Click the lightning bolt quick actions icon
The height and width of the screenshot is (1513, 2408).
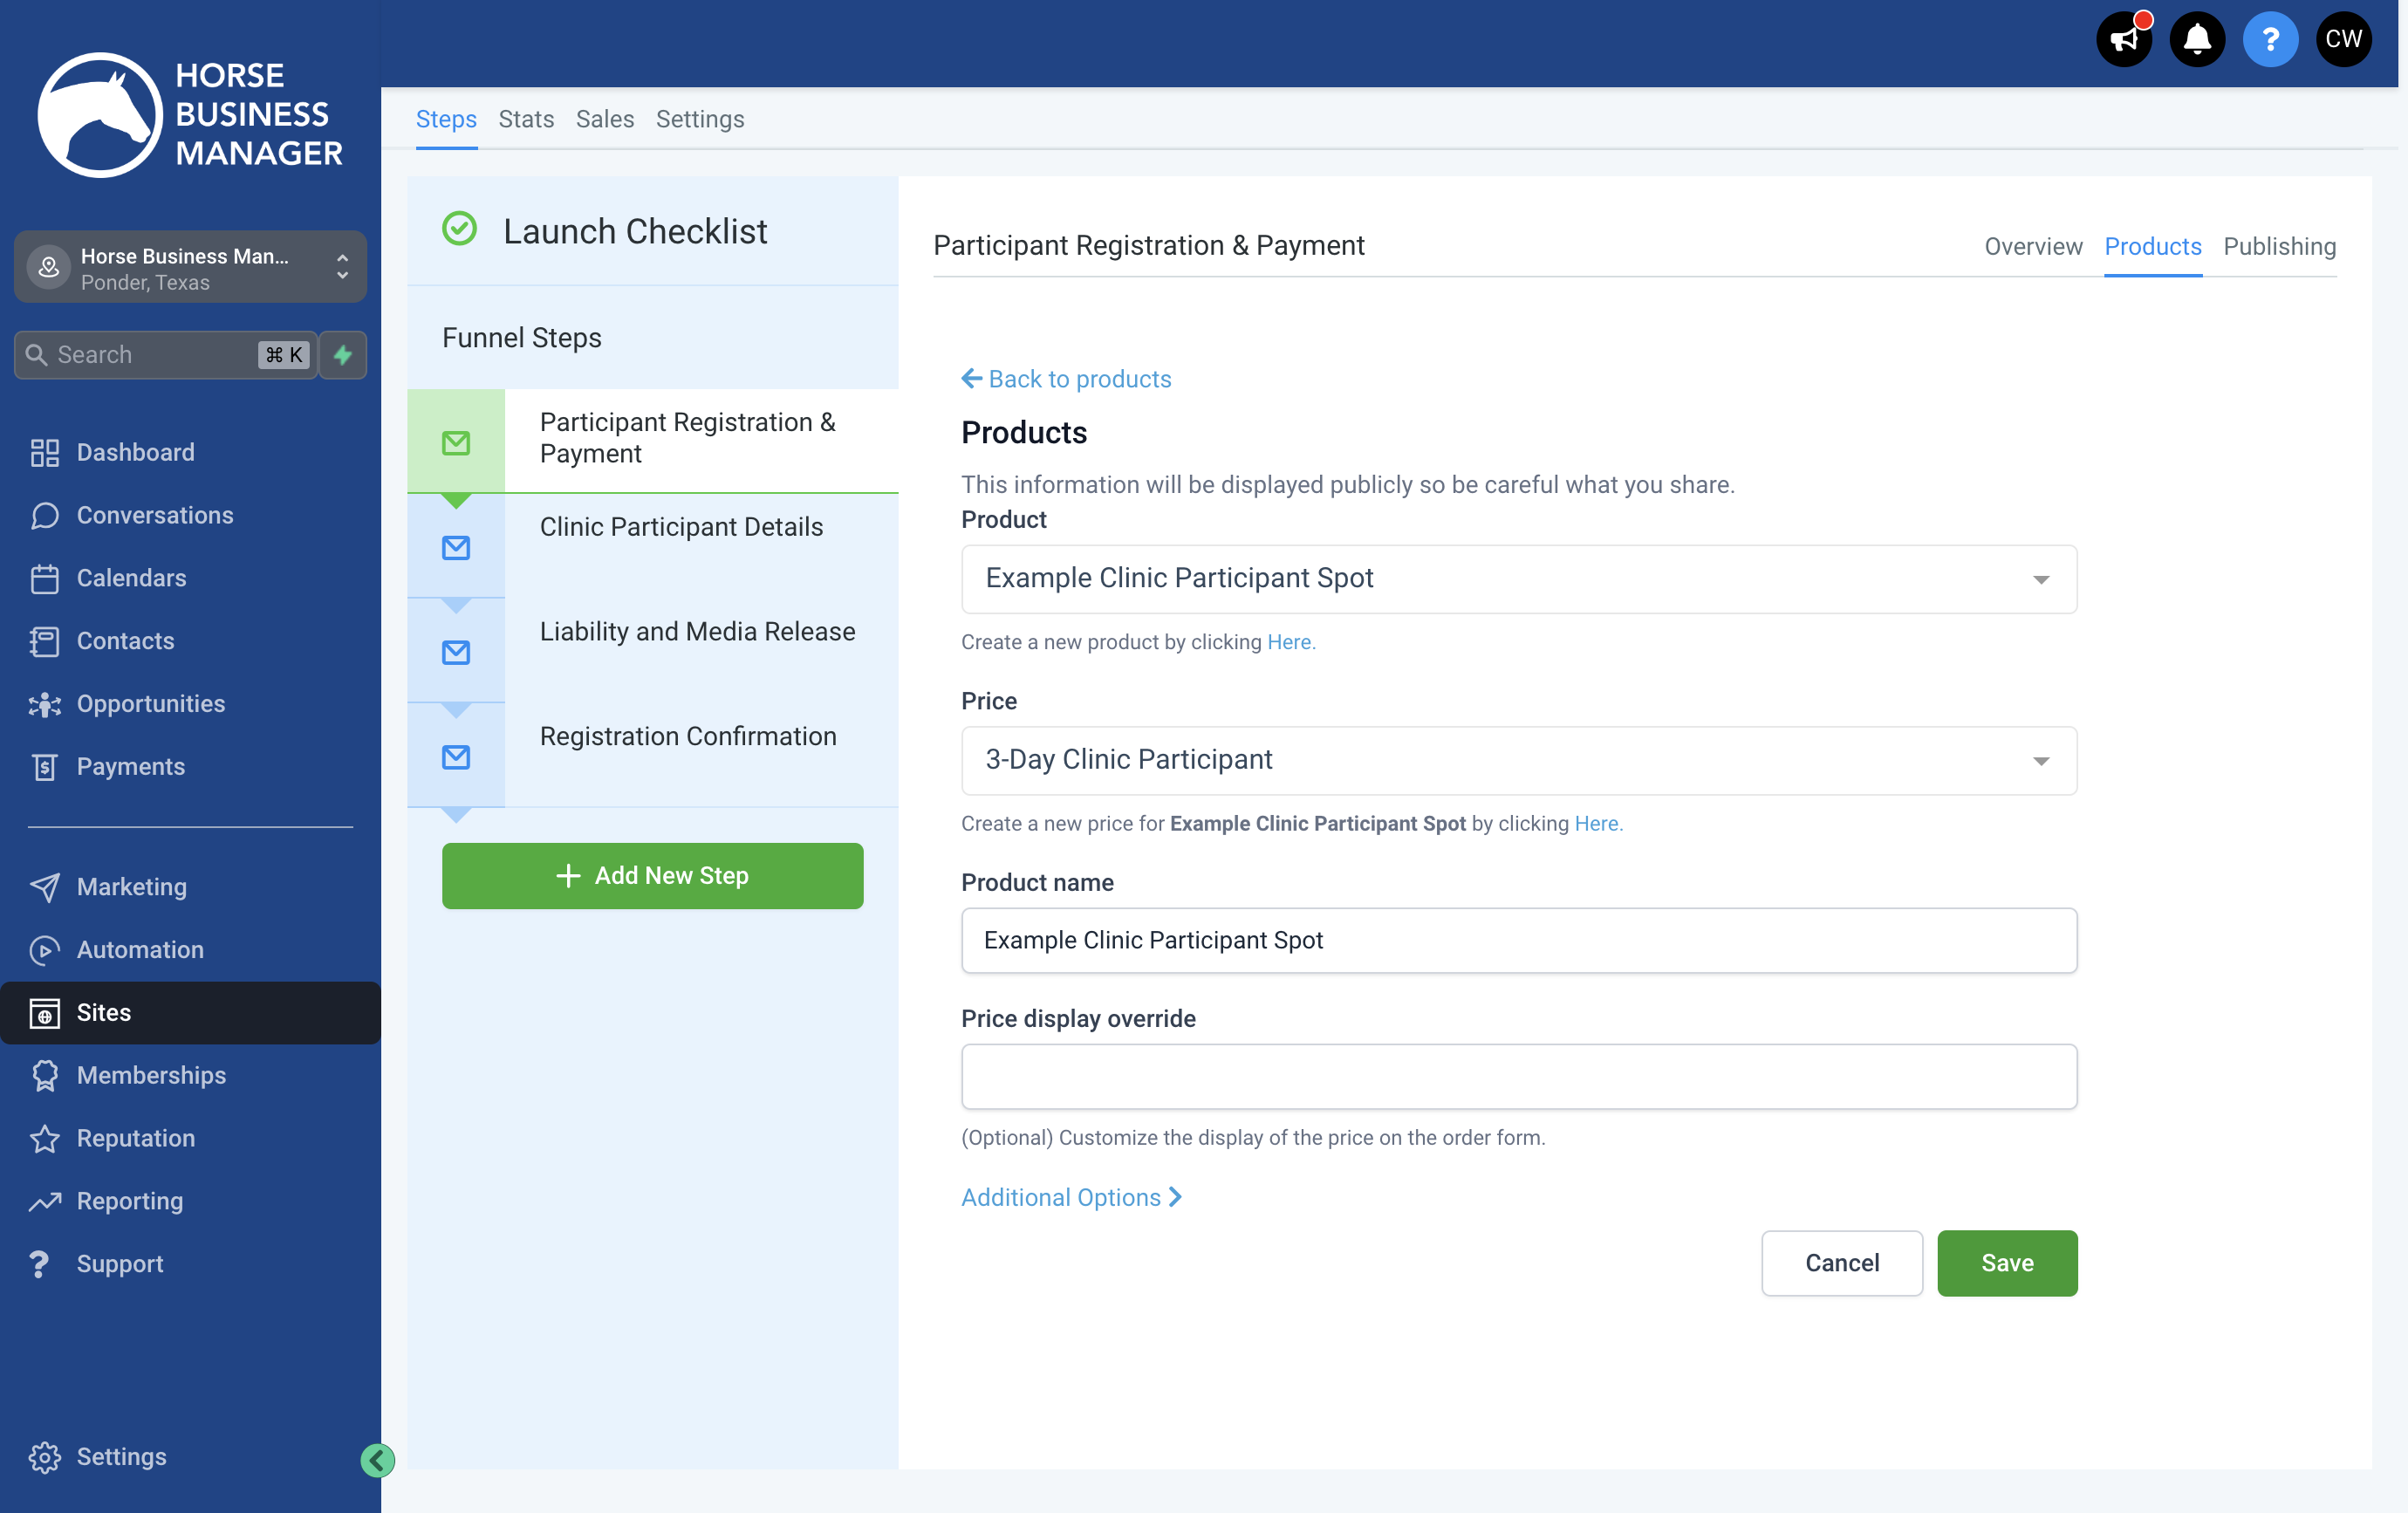(343, 355)
